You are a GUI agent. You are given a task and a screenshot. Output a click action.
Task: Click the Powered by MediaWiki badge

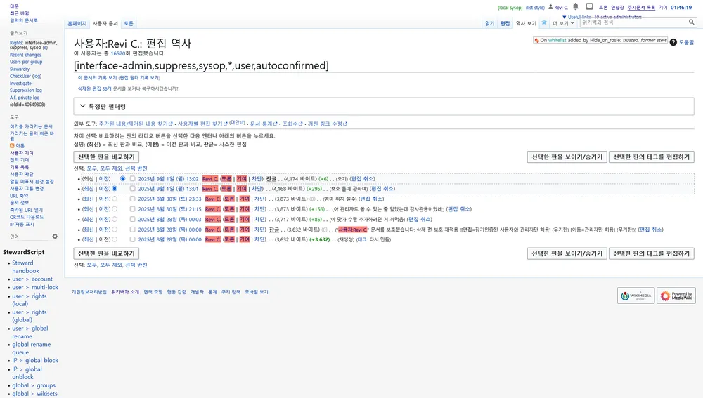click(x=676, y=296)
